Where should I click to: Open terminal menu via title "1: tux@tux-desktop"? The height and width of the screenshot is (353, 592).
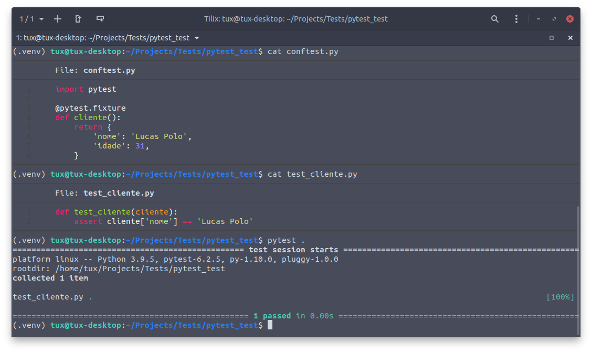tap(102, 38)
